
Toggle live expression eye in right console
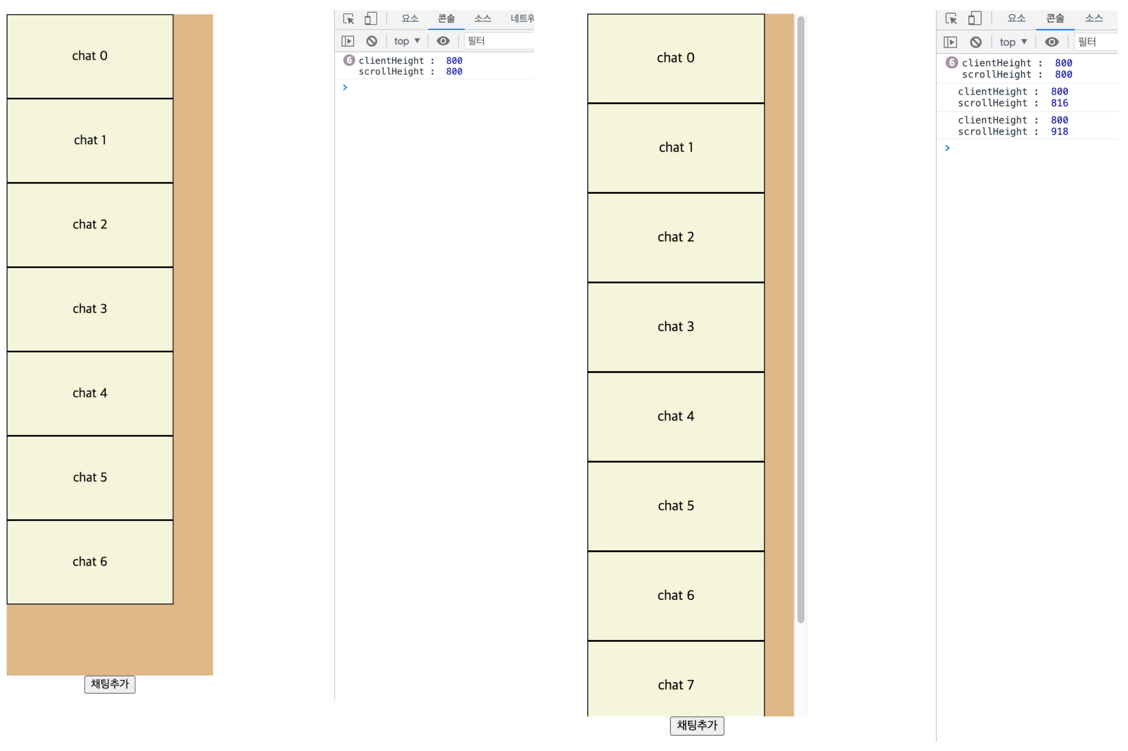(x=1051, y=42)
